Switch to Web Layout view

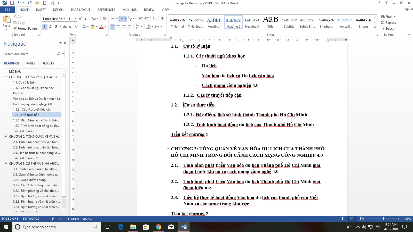(x=362, y=219)
